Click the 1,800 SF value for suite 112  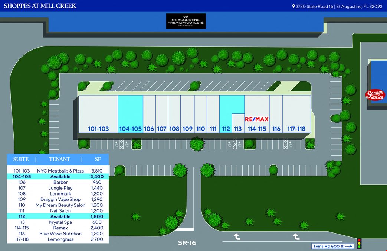point(97,216)
